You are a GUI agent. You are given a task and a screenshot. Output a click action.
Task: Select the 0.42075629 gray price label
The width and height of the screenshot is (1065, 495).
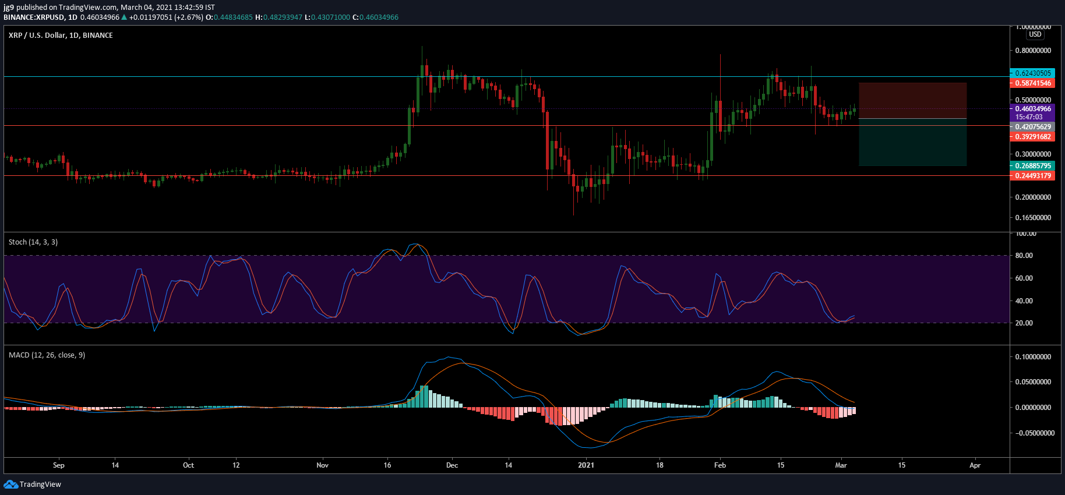pos(1032,127)
